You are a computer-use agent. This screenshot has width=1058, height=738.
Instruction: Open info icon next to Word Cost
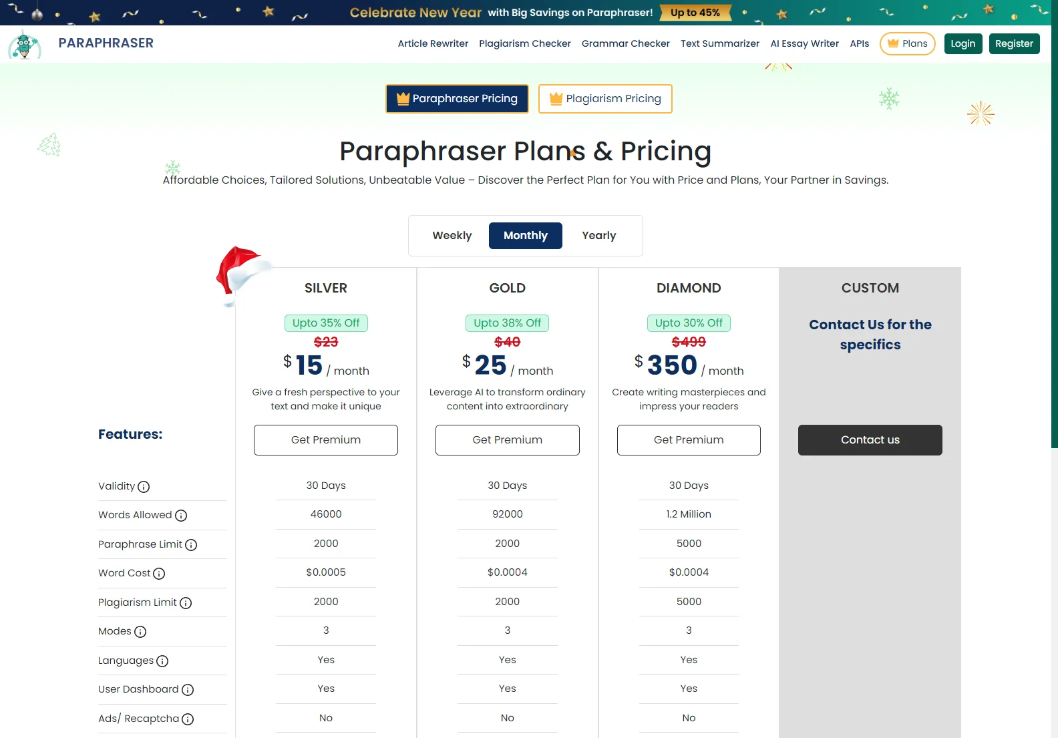click(x=159, y=574)
